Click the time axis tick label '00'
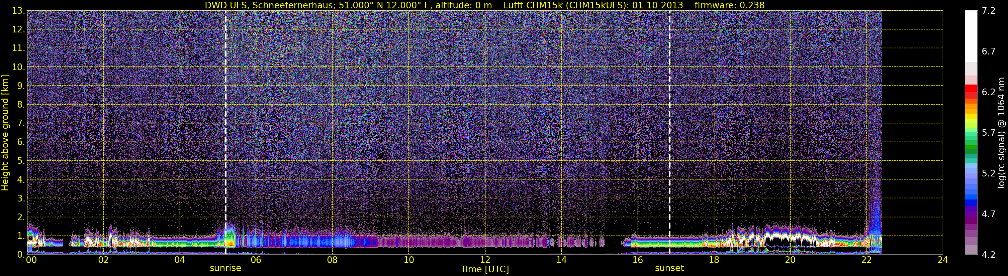This screenshot has width=1008, height=276. click(31, 260)
